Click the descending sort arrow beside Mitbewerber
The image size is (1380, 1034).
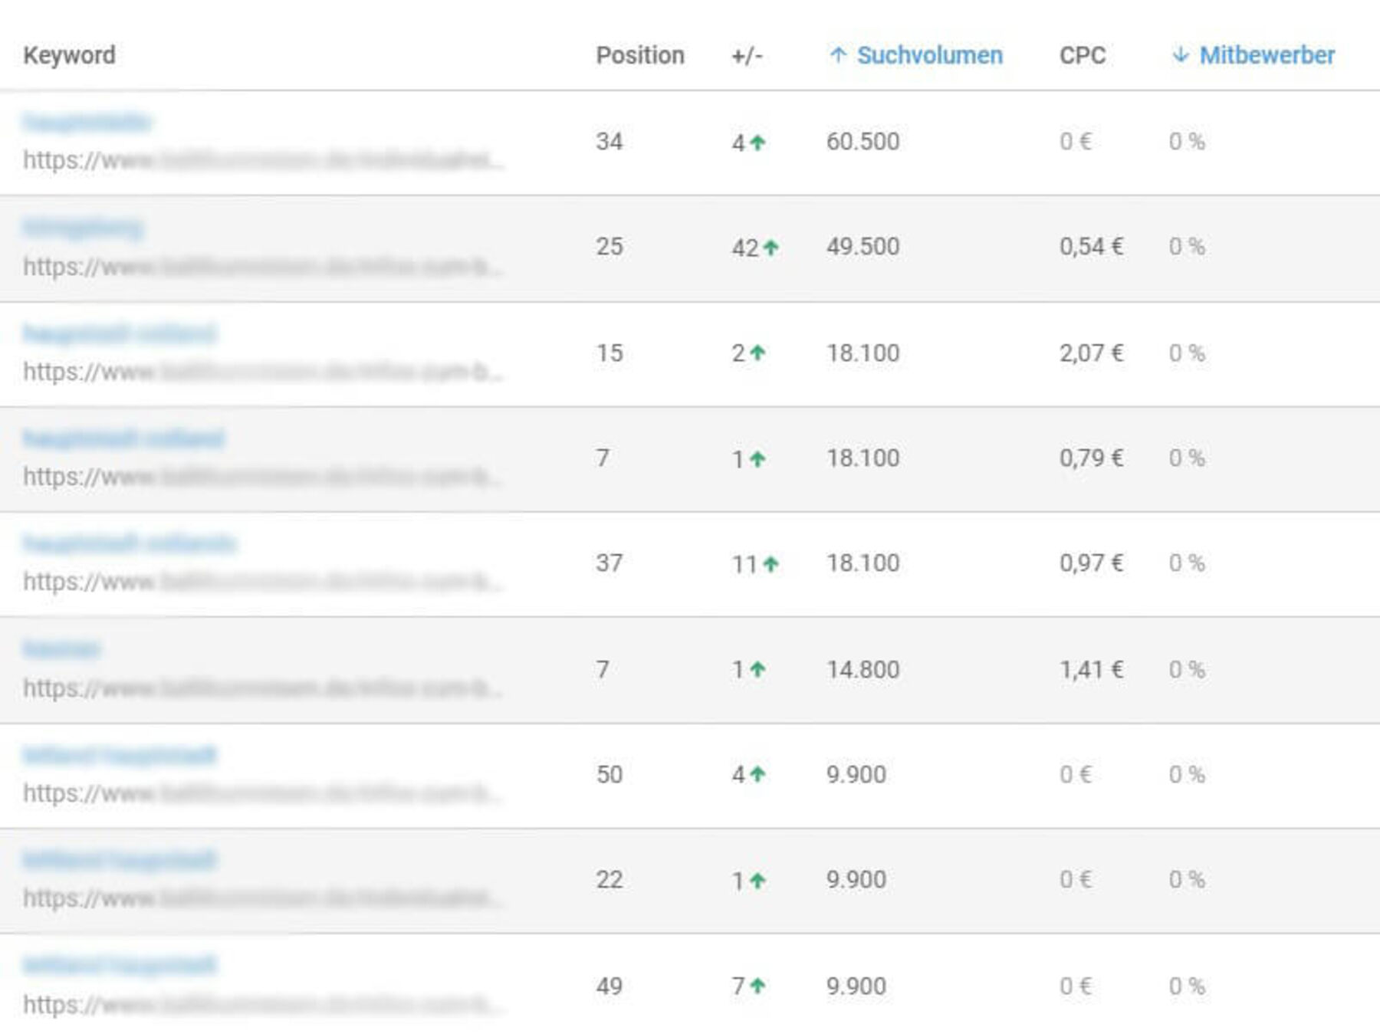(1179, 55)
